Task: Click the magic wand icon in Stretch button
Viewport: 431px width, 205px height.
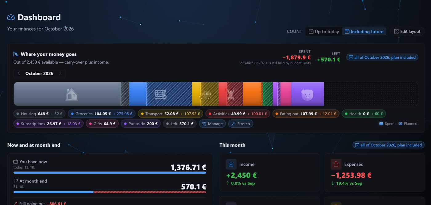Action: coord(233,124)
